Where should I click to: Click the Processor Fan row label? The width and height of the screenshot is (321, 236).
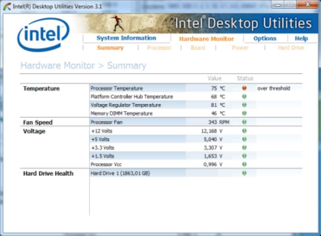106,122
